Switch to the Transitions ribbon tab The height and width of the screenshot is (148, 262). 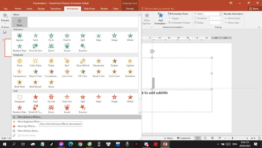56,9
